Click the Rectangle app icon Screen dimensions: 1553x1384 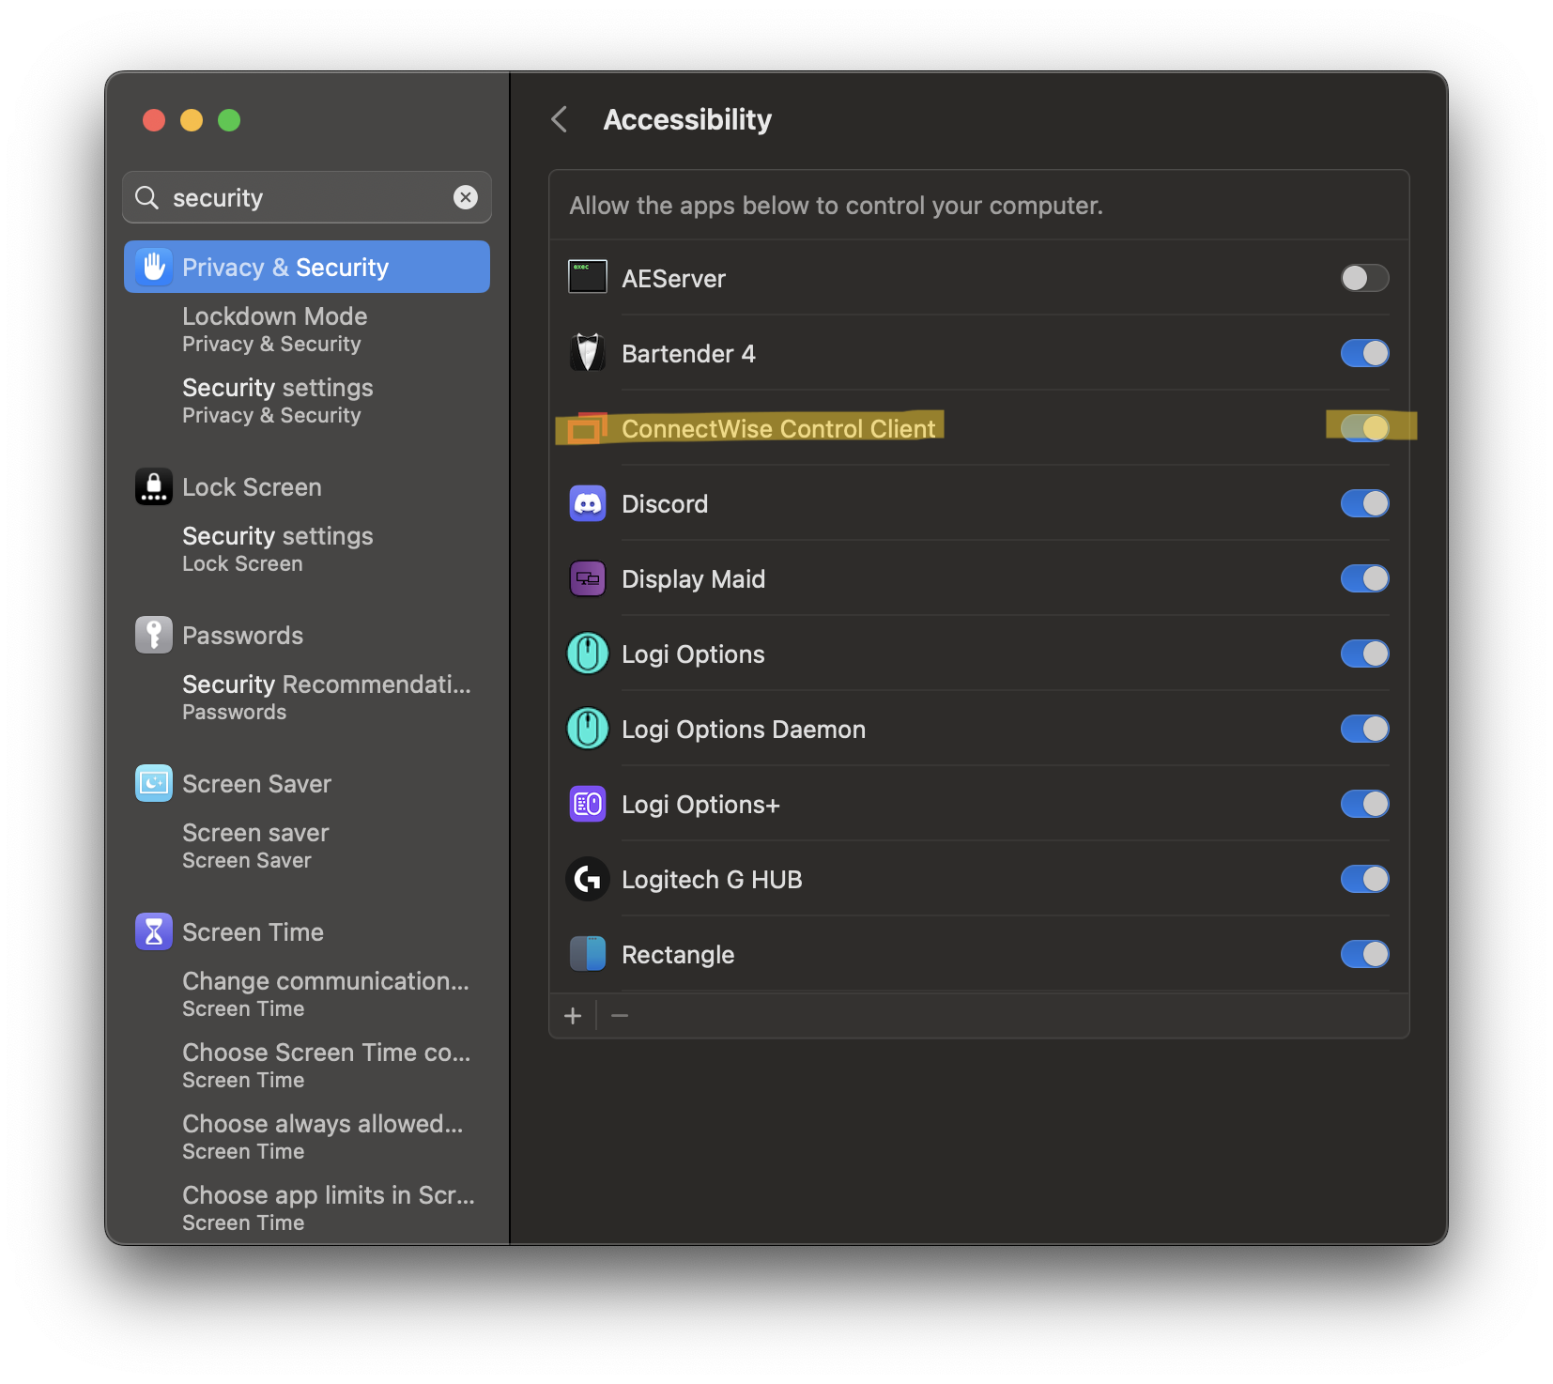click(588, 954)
